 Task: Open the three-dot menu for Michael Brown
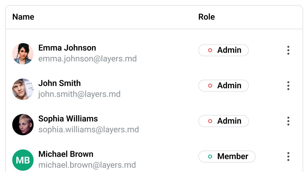288,156
